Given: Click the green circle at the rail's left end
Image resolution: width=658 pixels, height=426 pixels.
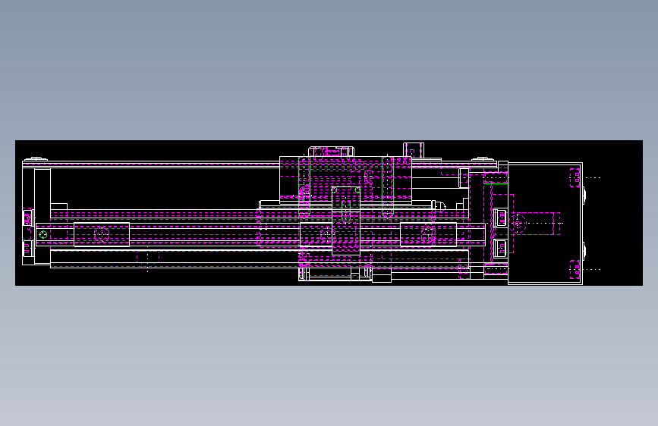Looking at the screenshot, I should coord(43,235).
